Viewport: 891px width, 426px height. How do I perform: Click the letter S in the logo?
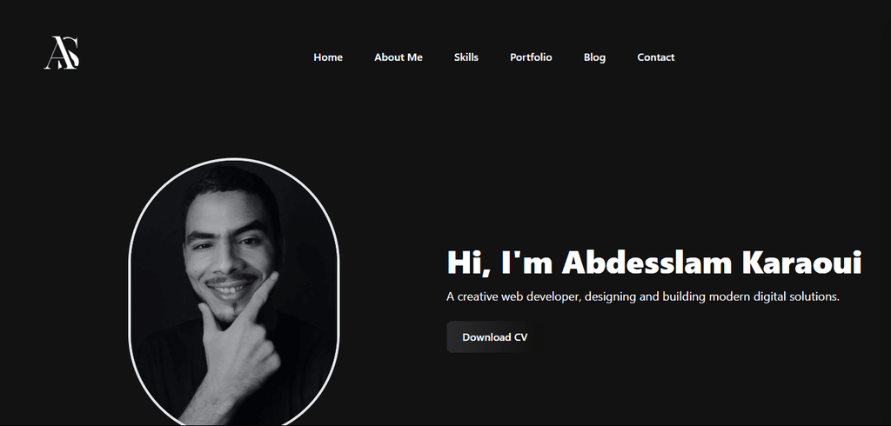pyautogui.click(x=71, y=53)
